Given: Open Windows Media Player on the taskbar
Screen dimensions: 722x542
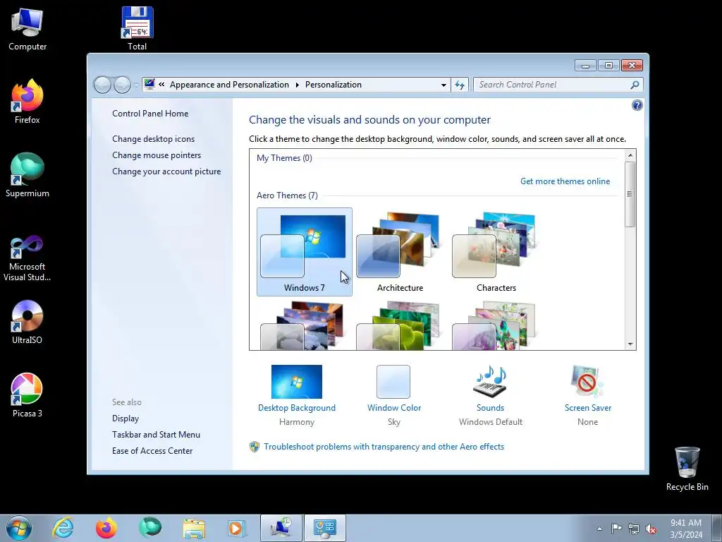Looking at the screenshot, I should pyautogui.click(x=237, y=528).
